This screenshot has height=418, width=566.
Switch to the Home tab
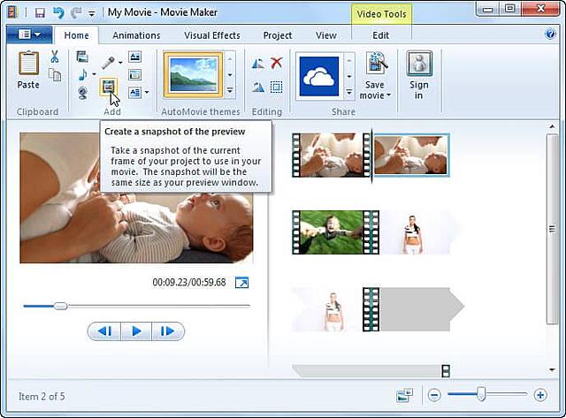point(77,35)
